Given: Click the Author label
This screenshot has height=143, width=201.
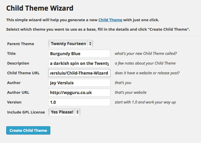Looking at the screenshot, I should 14,83.
